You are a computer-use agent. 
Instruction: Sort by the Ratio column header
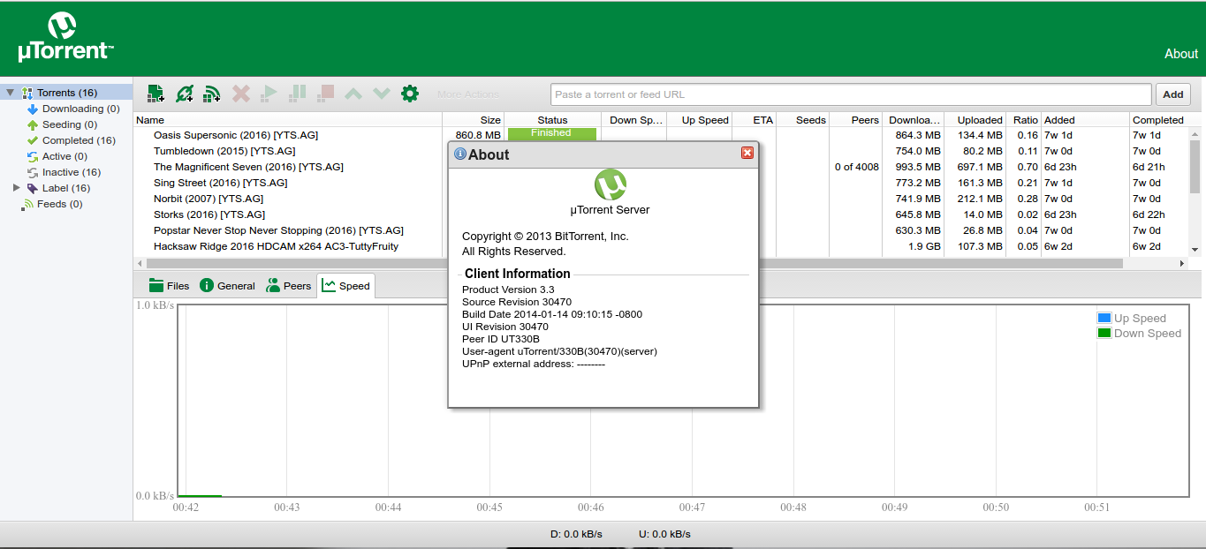click(1023, 120)
